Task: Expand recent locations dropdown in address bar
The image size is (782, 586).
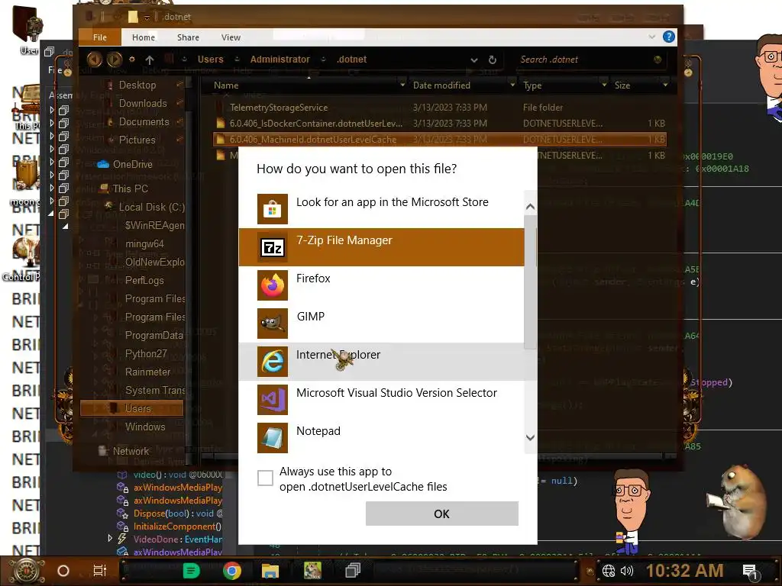Action: point(473,60)
